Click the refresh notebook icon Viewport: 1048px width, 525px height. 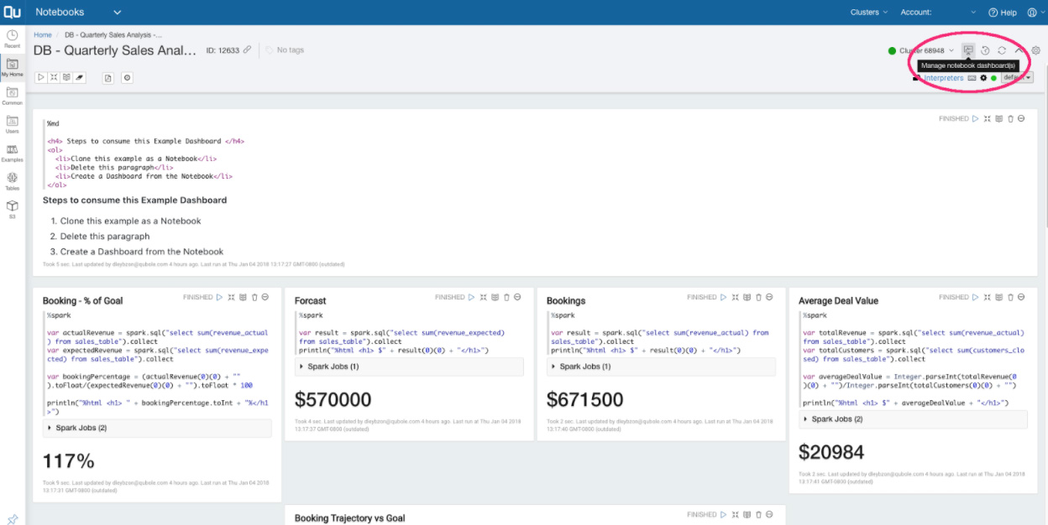coord(1003,50)
